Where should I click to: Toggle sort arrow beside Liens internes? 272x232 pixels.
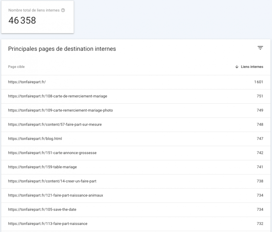pyautogui.click(x=237, y=67)
